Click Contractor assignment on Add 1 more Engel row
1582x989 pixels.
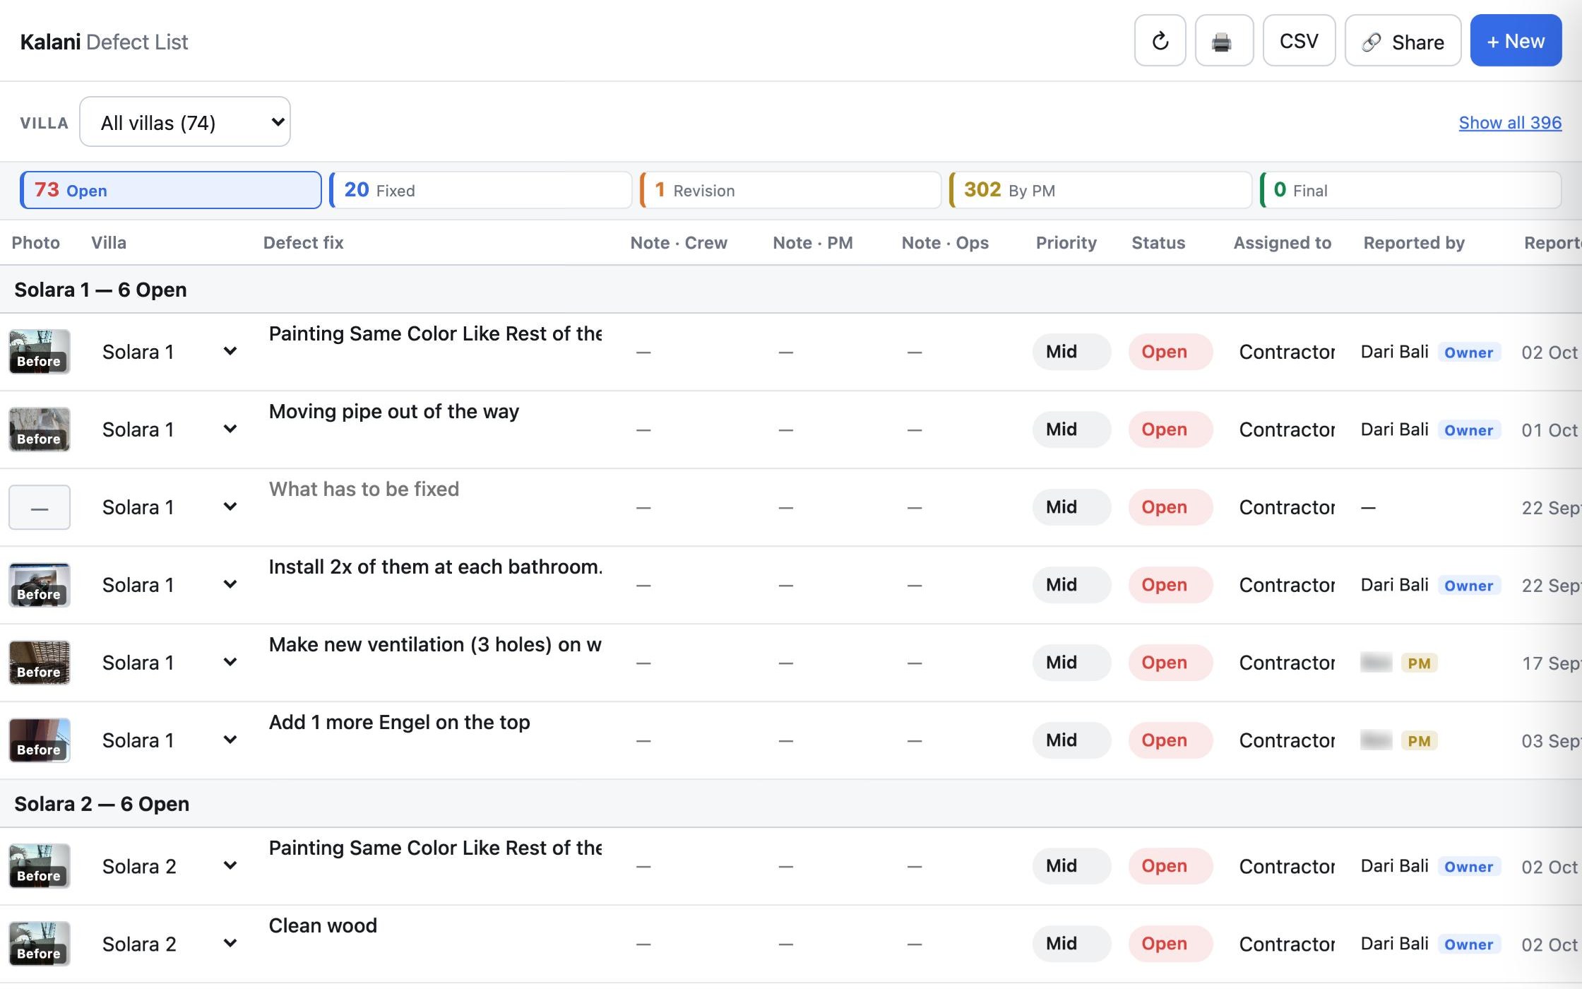(x=1287, y=740)
